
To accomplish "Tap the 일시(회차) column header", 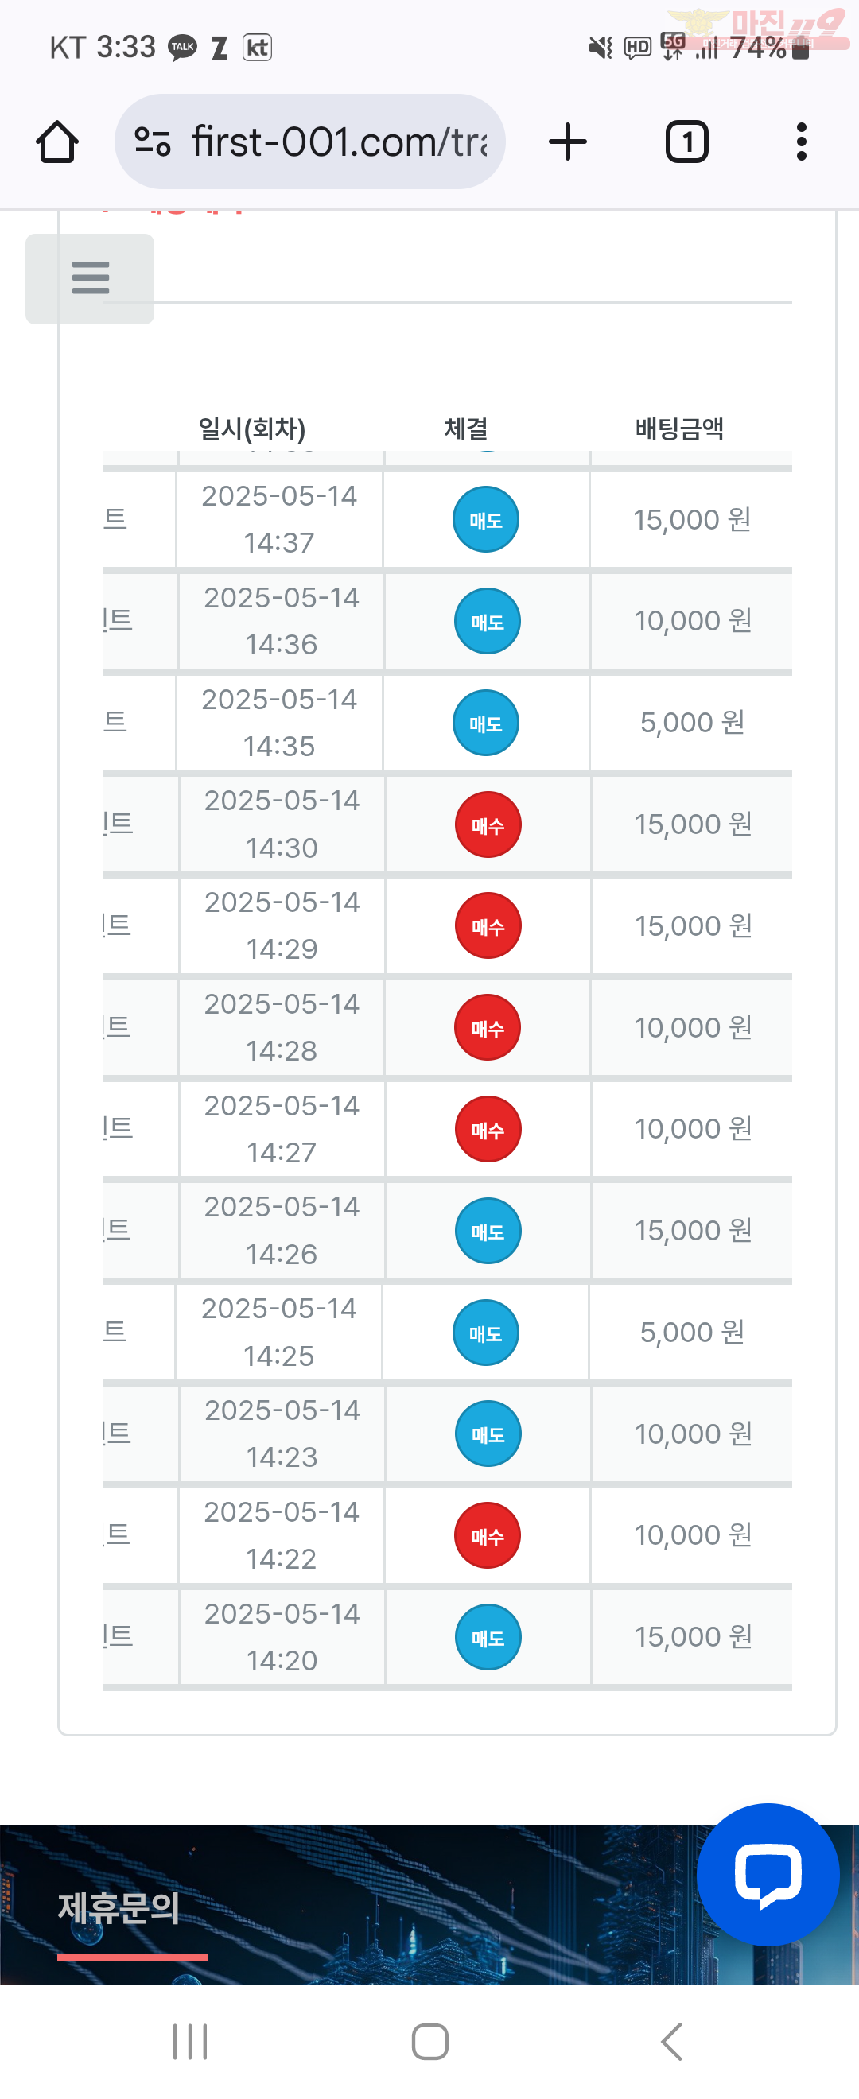I will [252, 429].
